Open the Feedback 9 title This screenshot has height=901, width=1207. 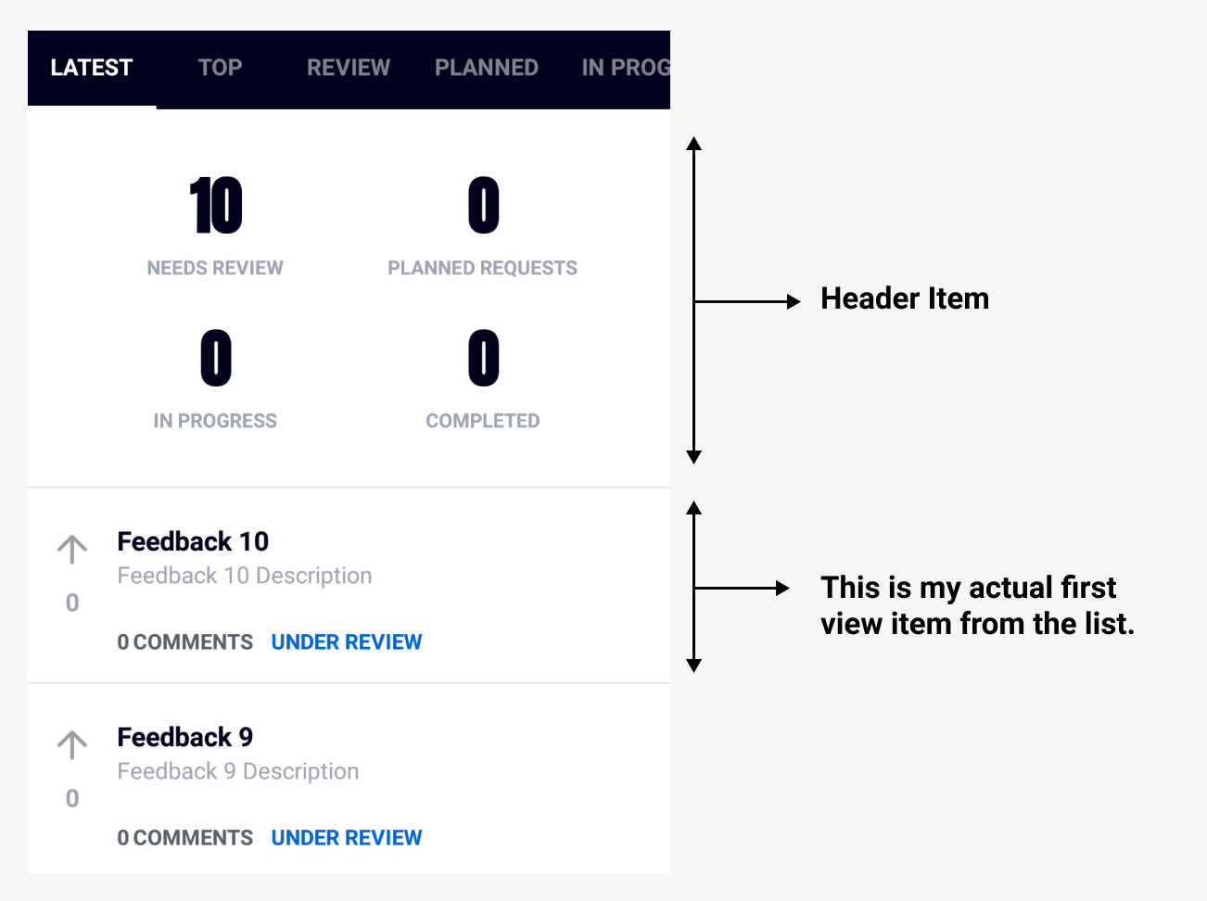point(185,737)
